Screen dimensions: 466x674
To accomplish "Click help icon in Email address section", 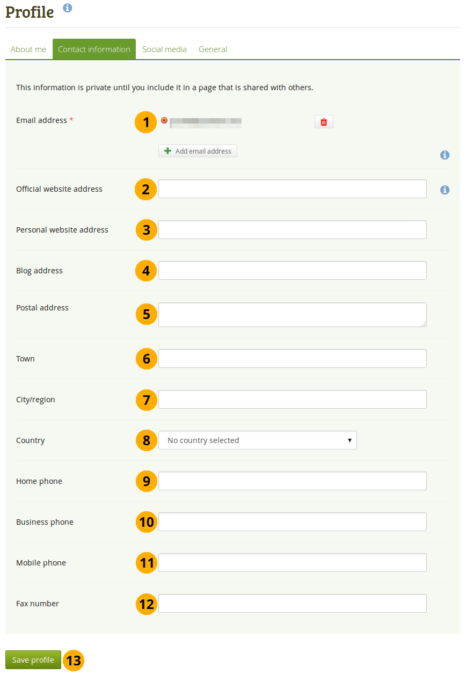I will point(445,155).
